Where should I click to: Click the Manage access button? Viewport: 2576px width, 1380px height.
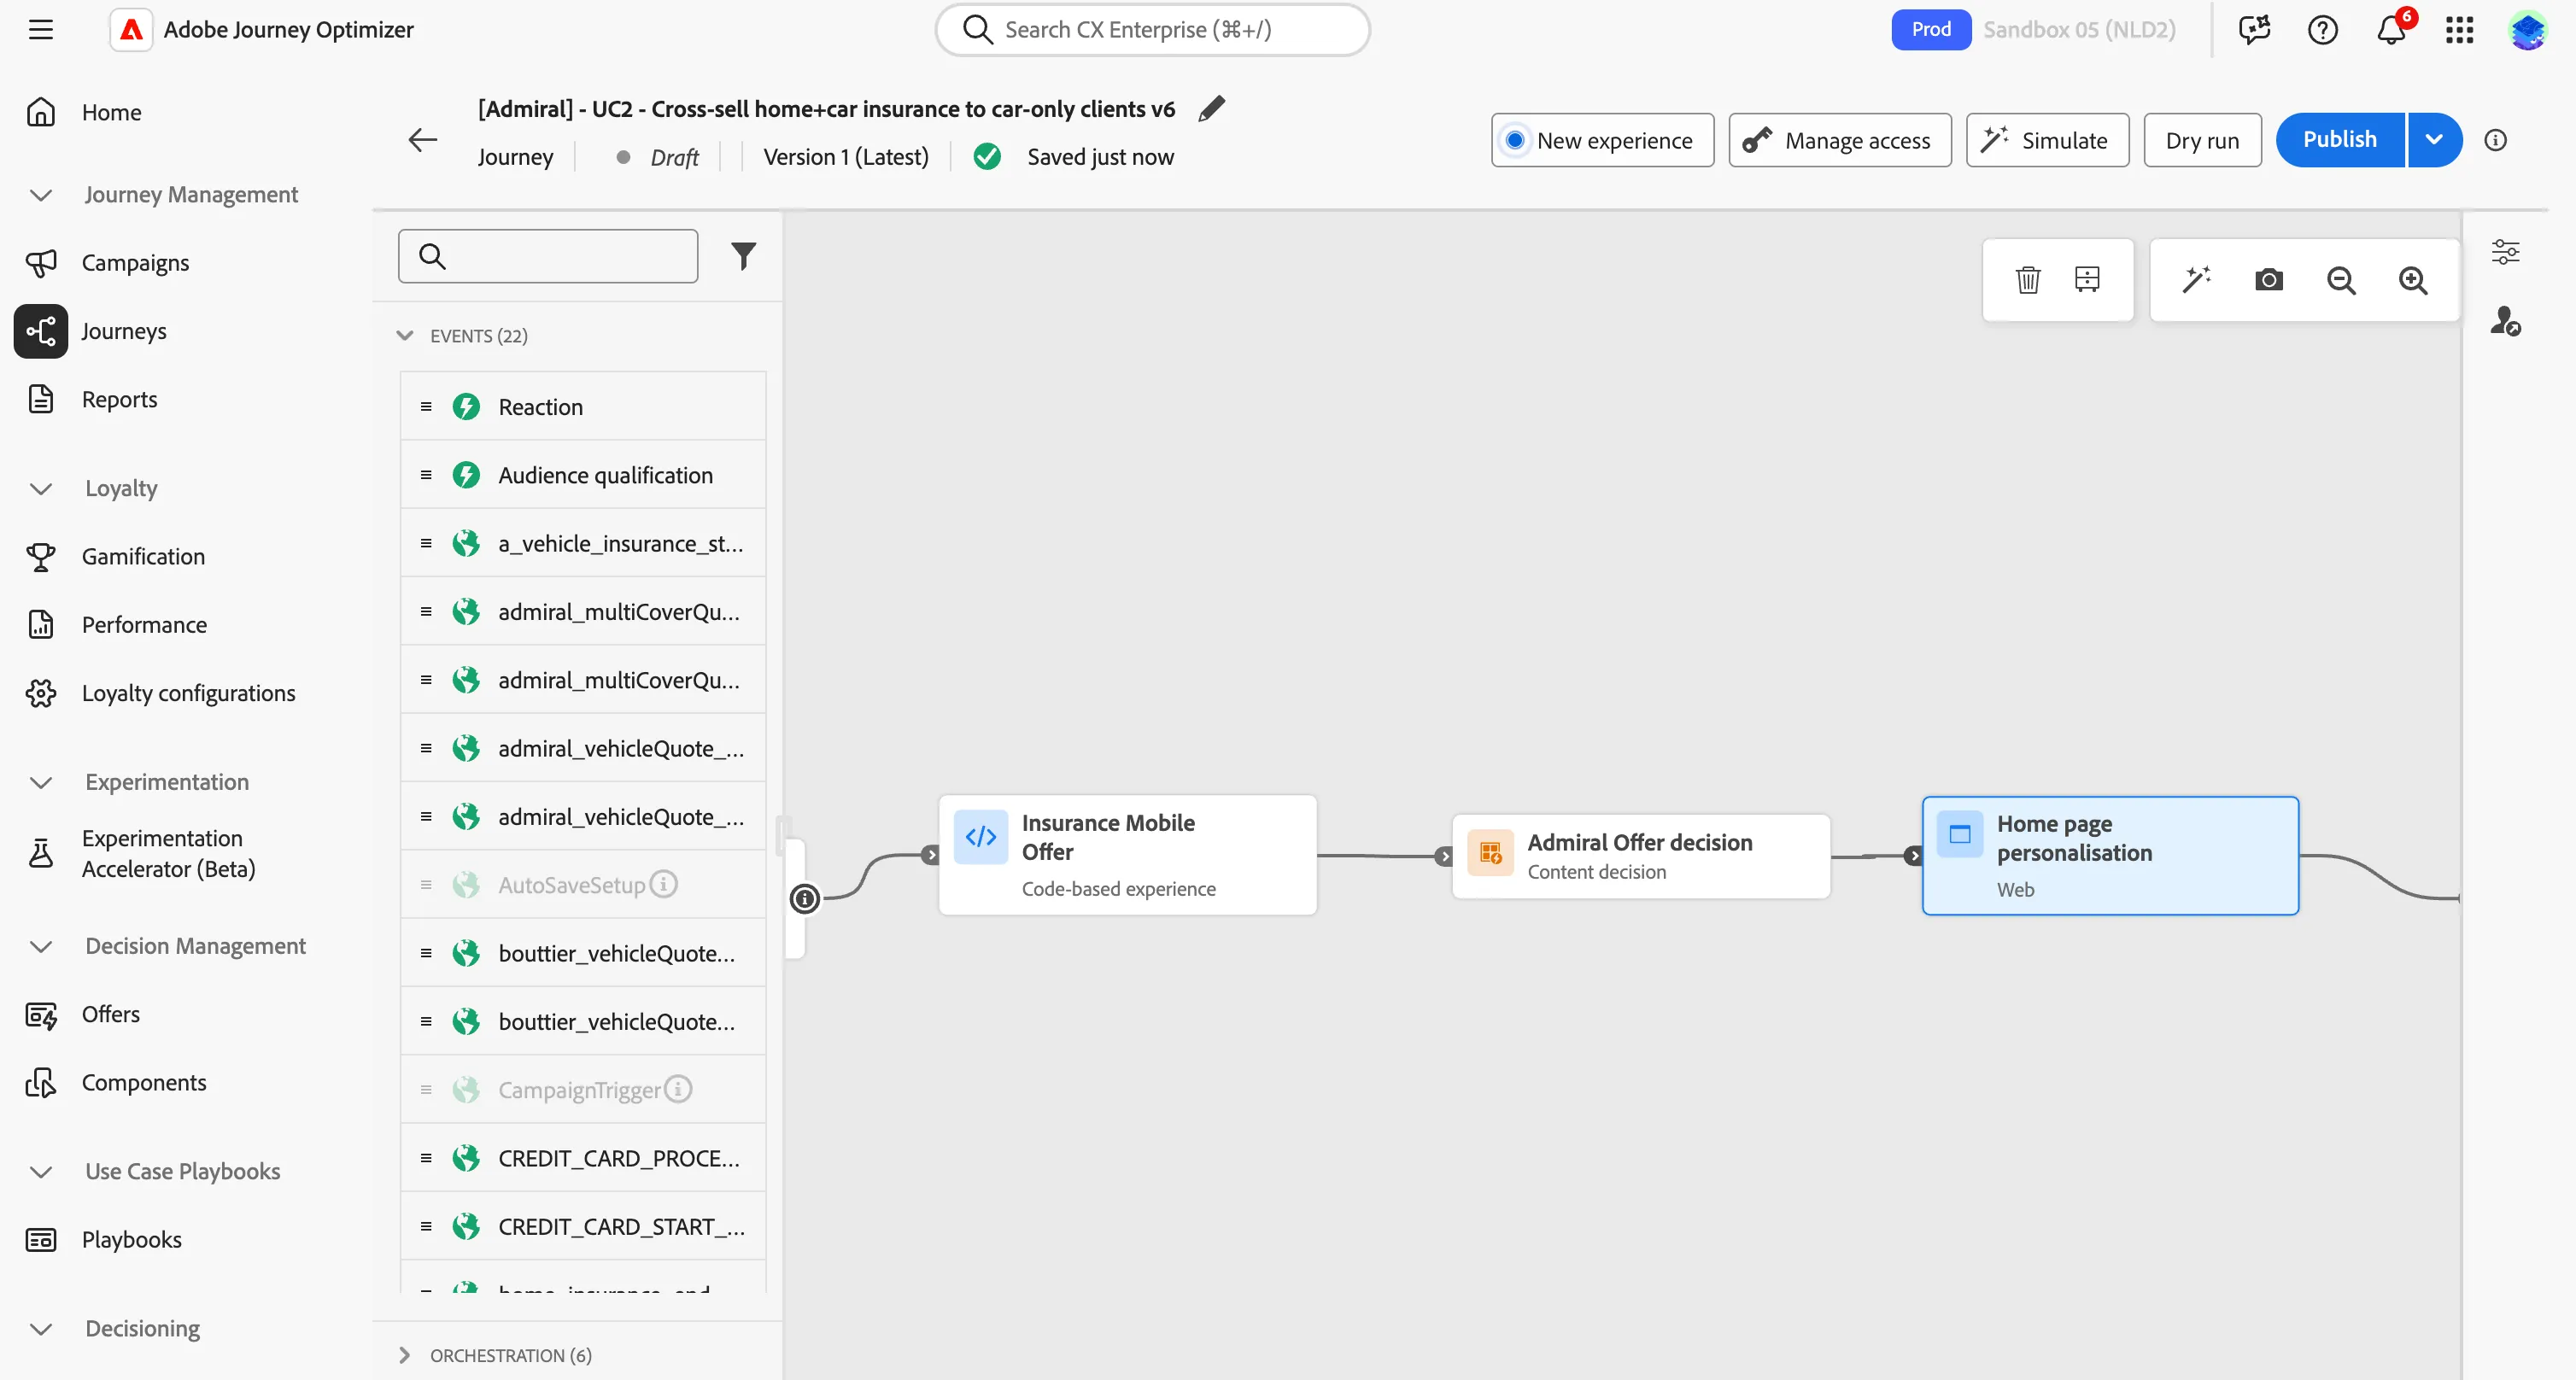click(1840, 140)
